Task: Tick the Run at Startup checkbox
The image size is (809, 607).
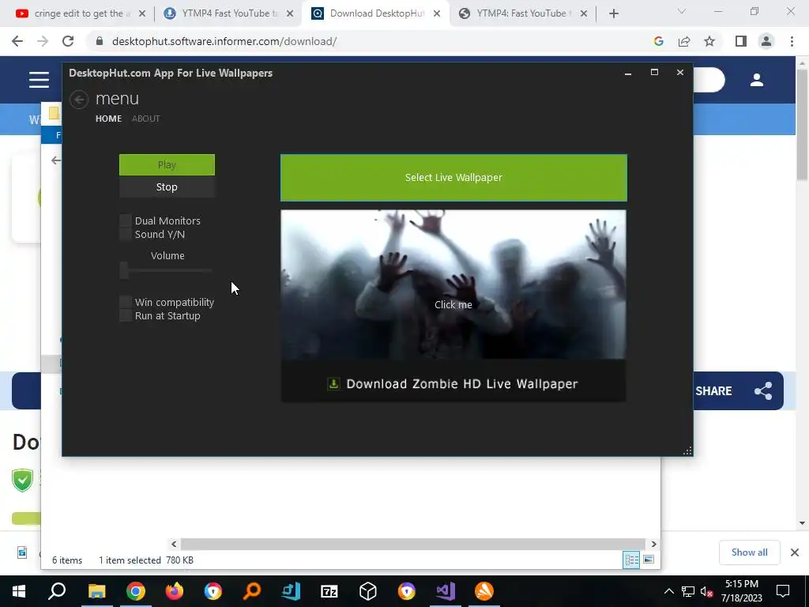Action: 126,315
